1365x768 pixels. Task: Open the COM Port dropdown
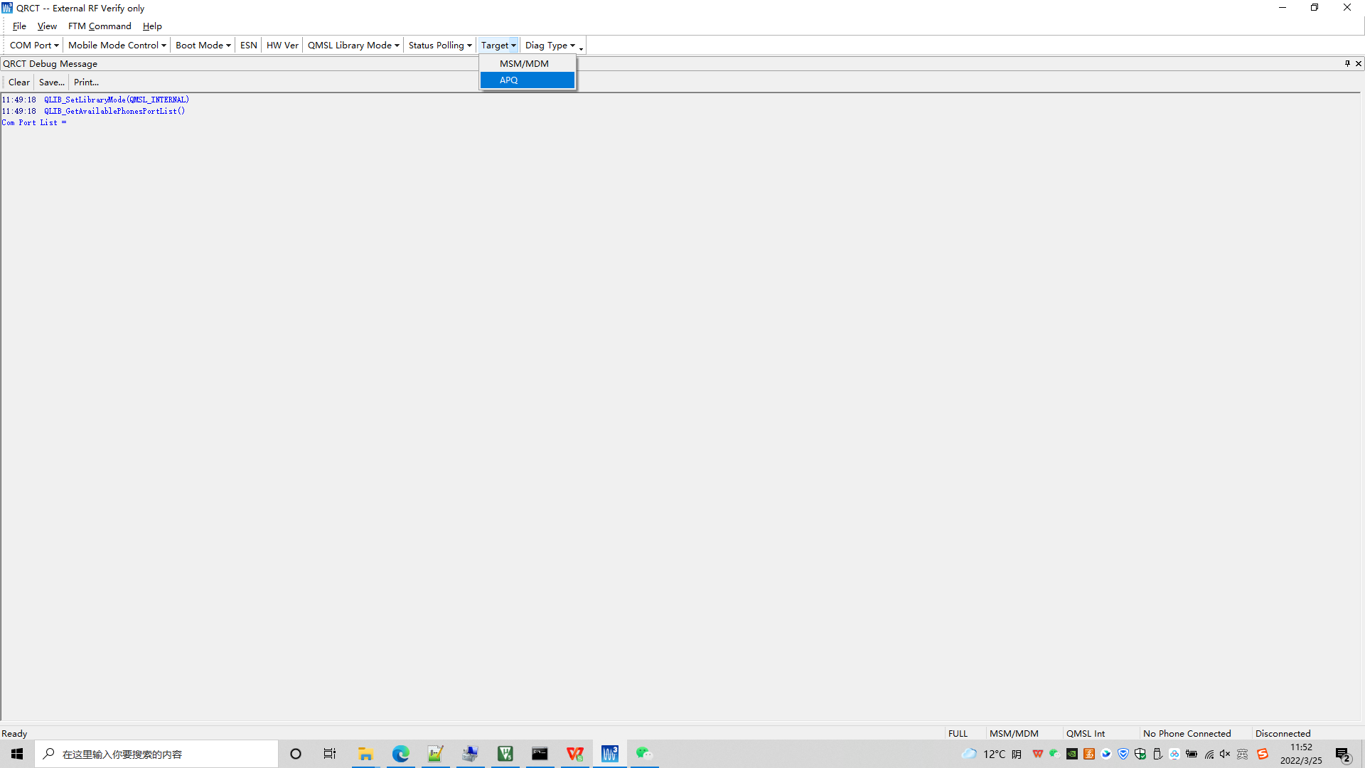[34, 45]
